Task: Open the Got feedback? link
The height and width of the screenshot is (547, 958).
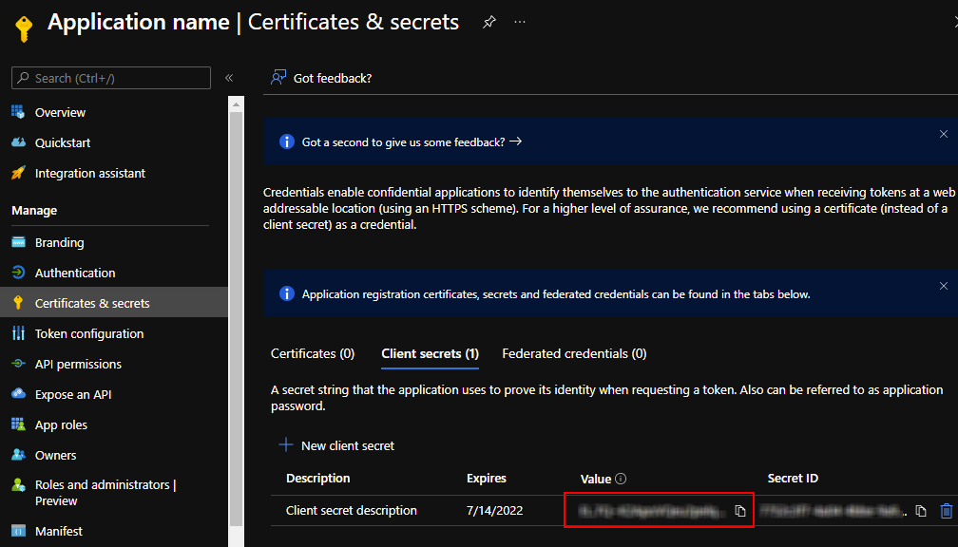Action: click(321, 78)
